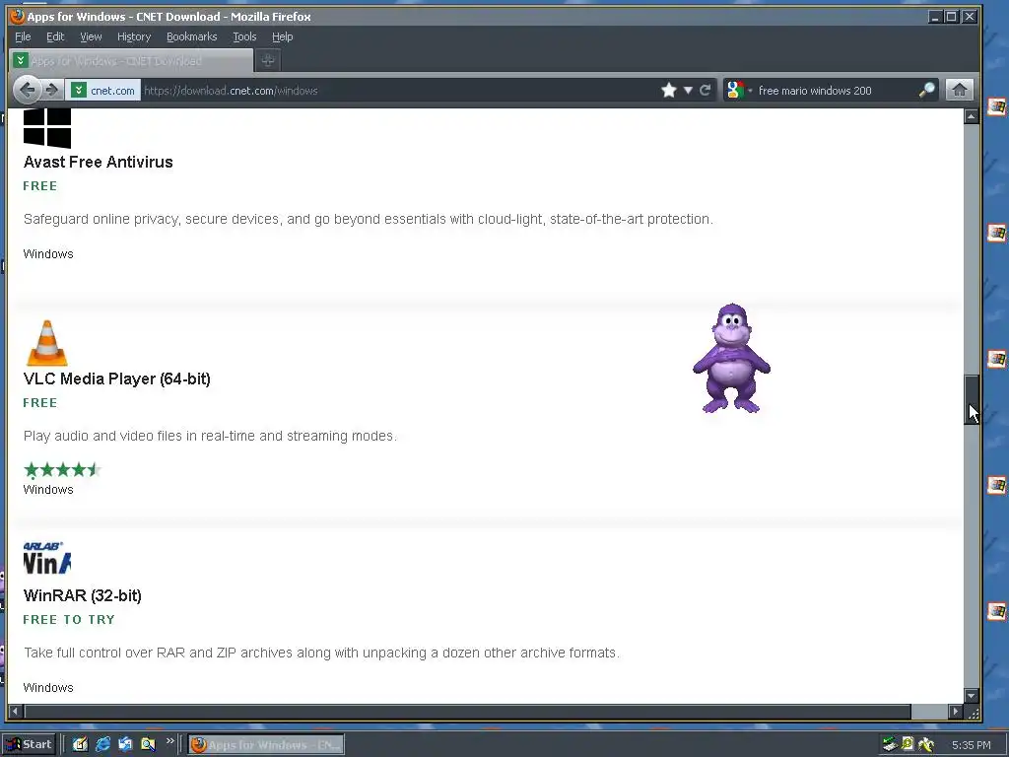Select the 'Apps for Windows - CNET Download' tab
The width and height of the screenshot is (1009, 757).
pos(131,60)
